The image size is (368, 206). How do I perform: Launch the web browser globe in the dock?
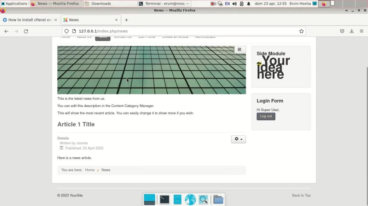point(190,199)
